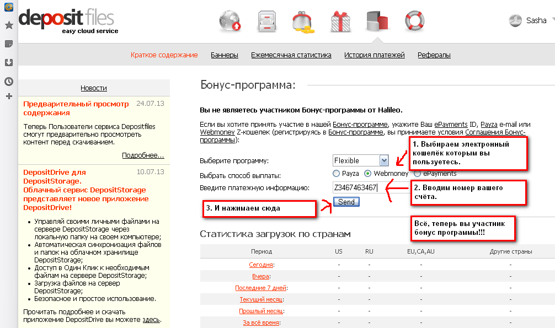Click the Send button

point(346,202)
